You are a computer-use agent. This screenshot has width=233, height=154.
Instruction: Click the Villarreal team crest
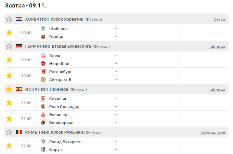click(43, 123)
